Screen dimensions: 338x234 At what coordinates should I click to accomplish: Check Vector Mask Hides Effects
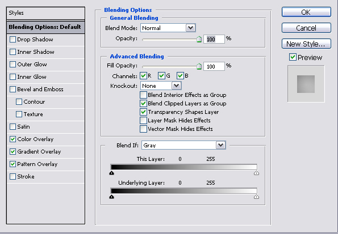(x=143, y=129)
